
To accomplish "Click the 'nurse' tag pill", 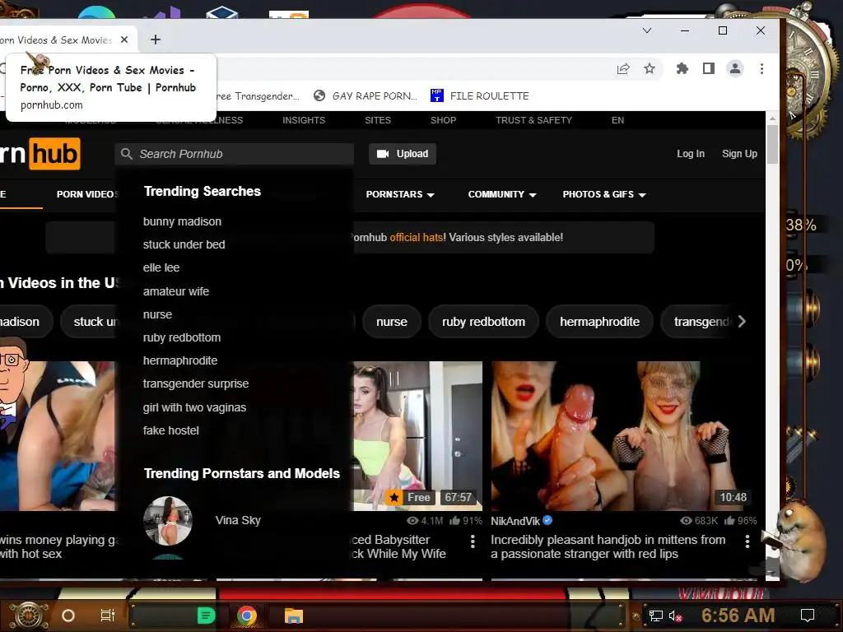I will [x=391, y=322].
